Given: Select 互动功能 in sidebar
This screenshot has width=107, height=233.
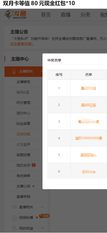Looking at the screenshot, I should click(x=23, y=134).
